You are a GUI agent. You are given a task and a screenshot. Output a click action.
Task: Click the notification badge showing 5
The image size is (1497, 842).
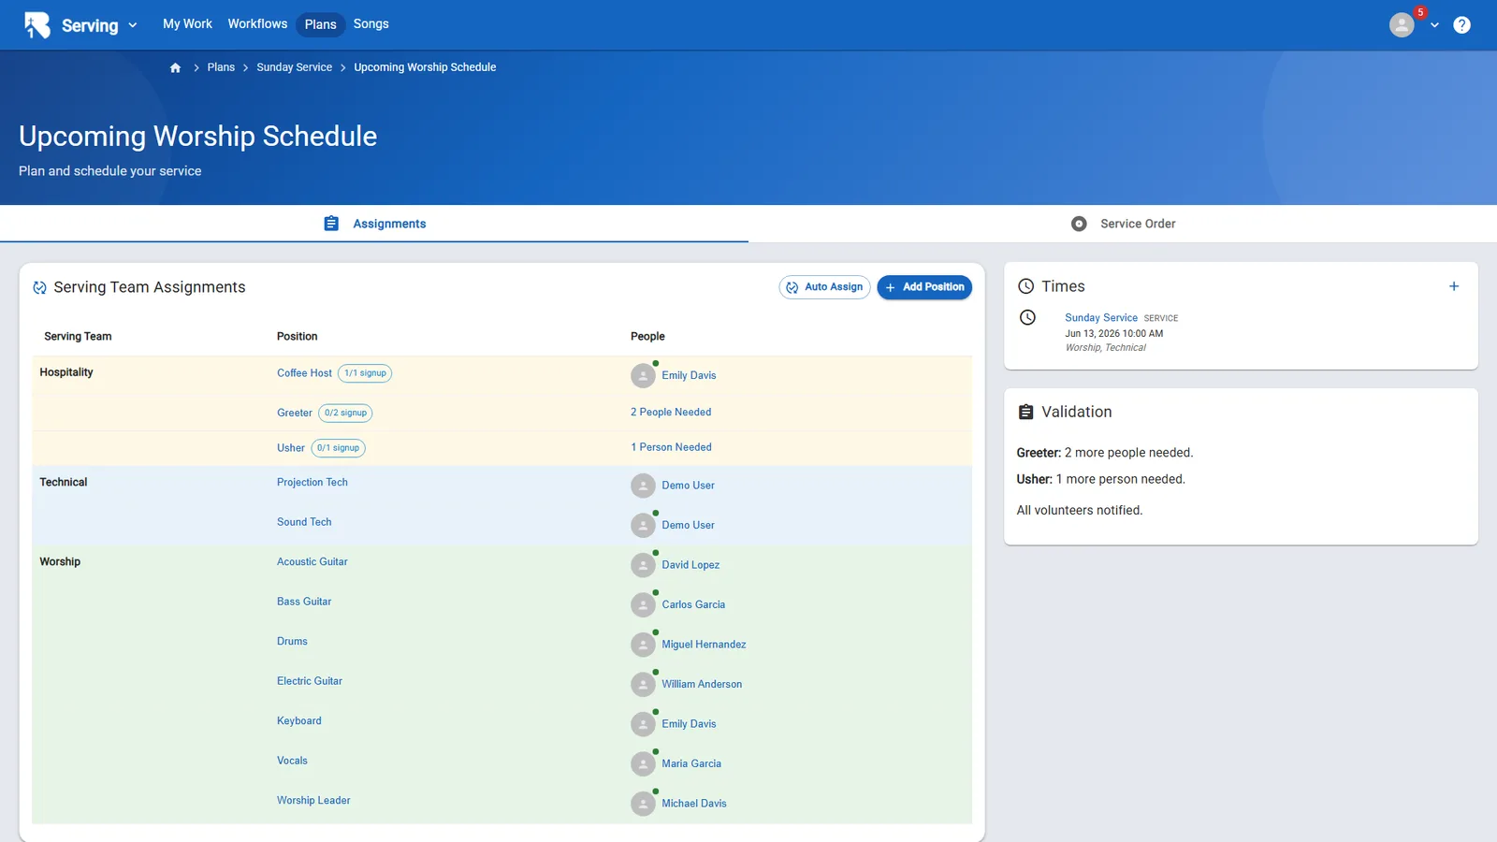(x=1420, y=13)
